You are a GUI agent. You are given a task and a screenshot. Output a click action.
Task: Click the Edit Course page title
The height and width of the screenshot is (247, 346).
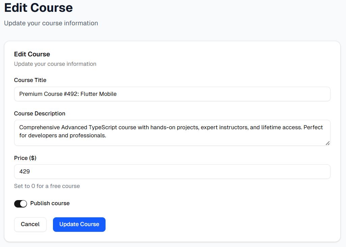pyautogui.click(x=38, y=7)
